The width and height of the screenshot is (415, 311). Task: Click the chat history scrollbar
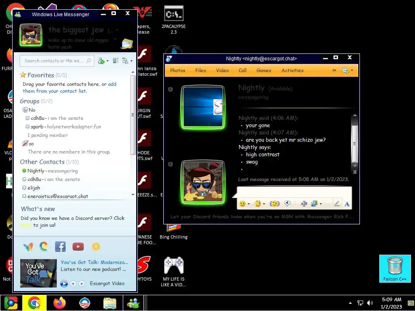[x=355, y=144]
